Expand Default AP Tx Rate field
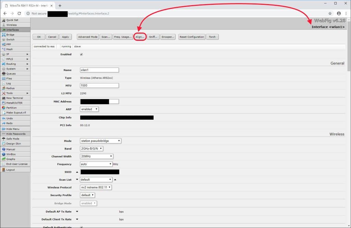The height and width of the screenshot is (228, 351). 77,212
